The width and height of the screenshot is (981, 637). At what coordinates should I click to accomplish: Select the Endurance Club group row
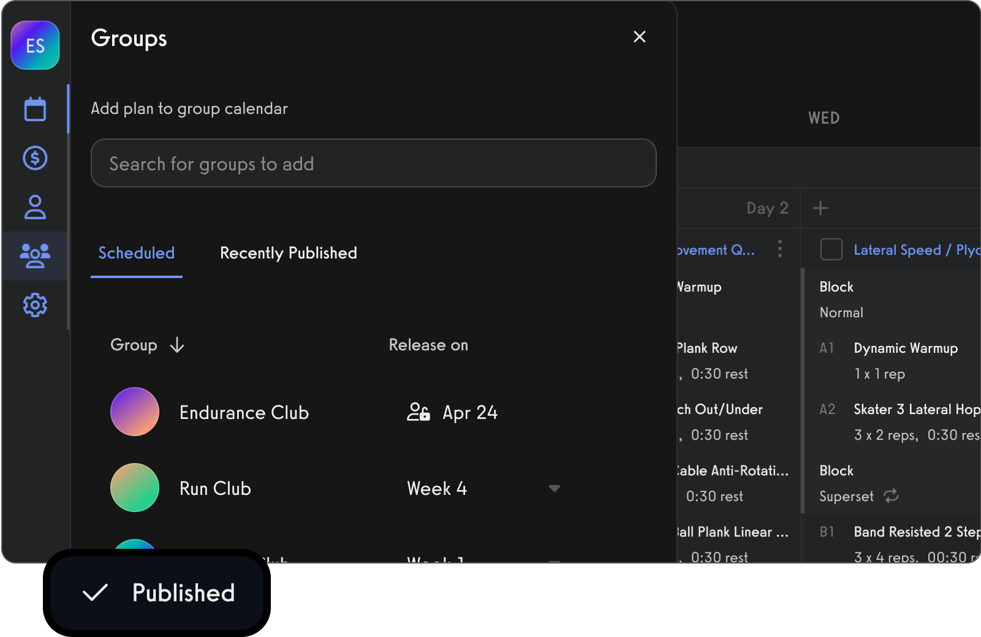[244, 412]
